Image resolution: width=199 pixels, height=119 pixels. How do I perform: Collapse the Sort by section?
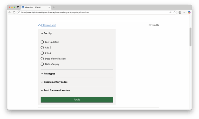tap(46, 33)
